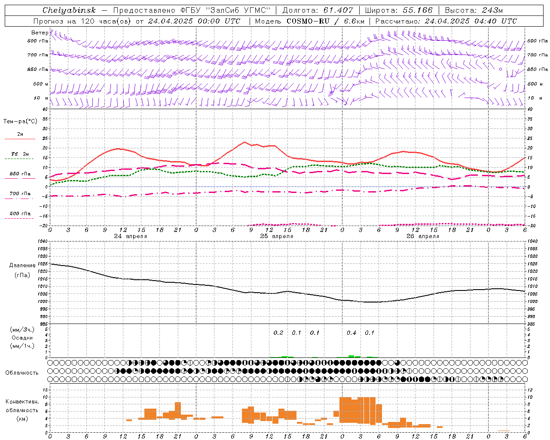Click the '24 апреля' date label
550x440 pixels.
130,236
